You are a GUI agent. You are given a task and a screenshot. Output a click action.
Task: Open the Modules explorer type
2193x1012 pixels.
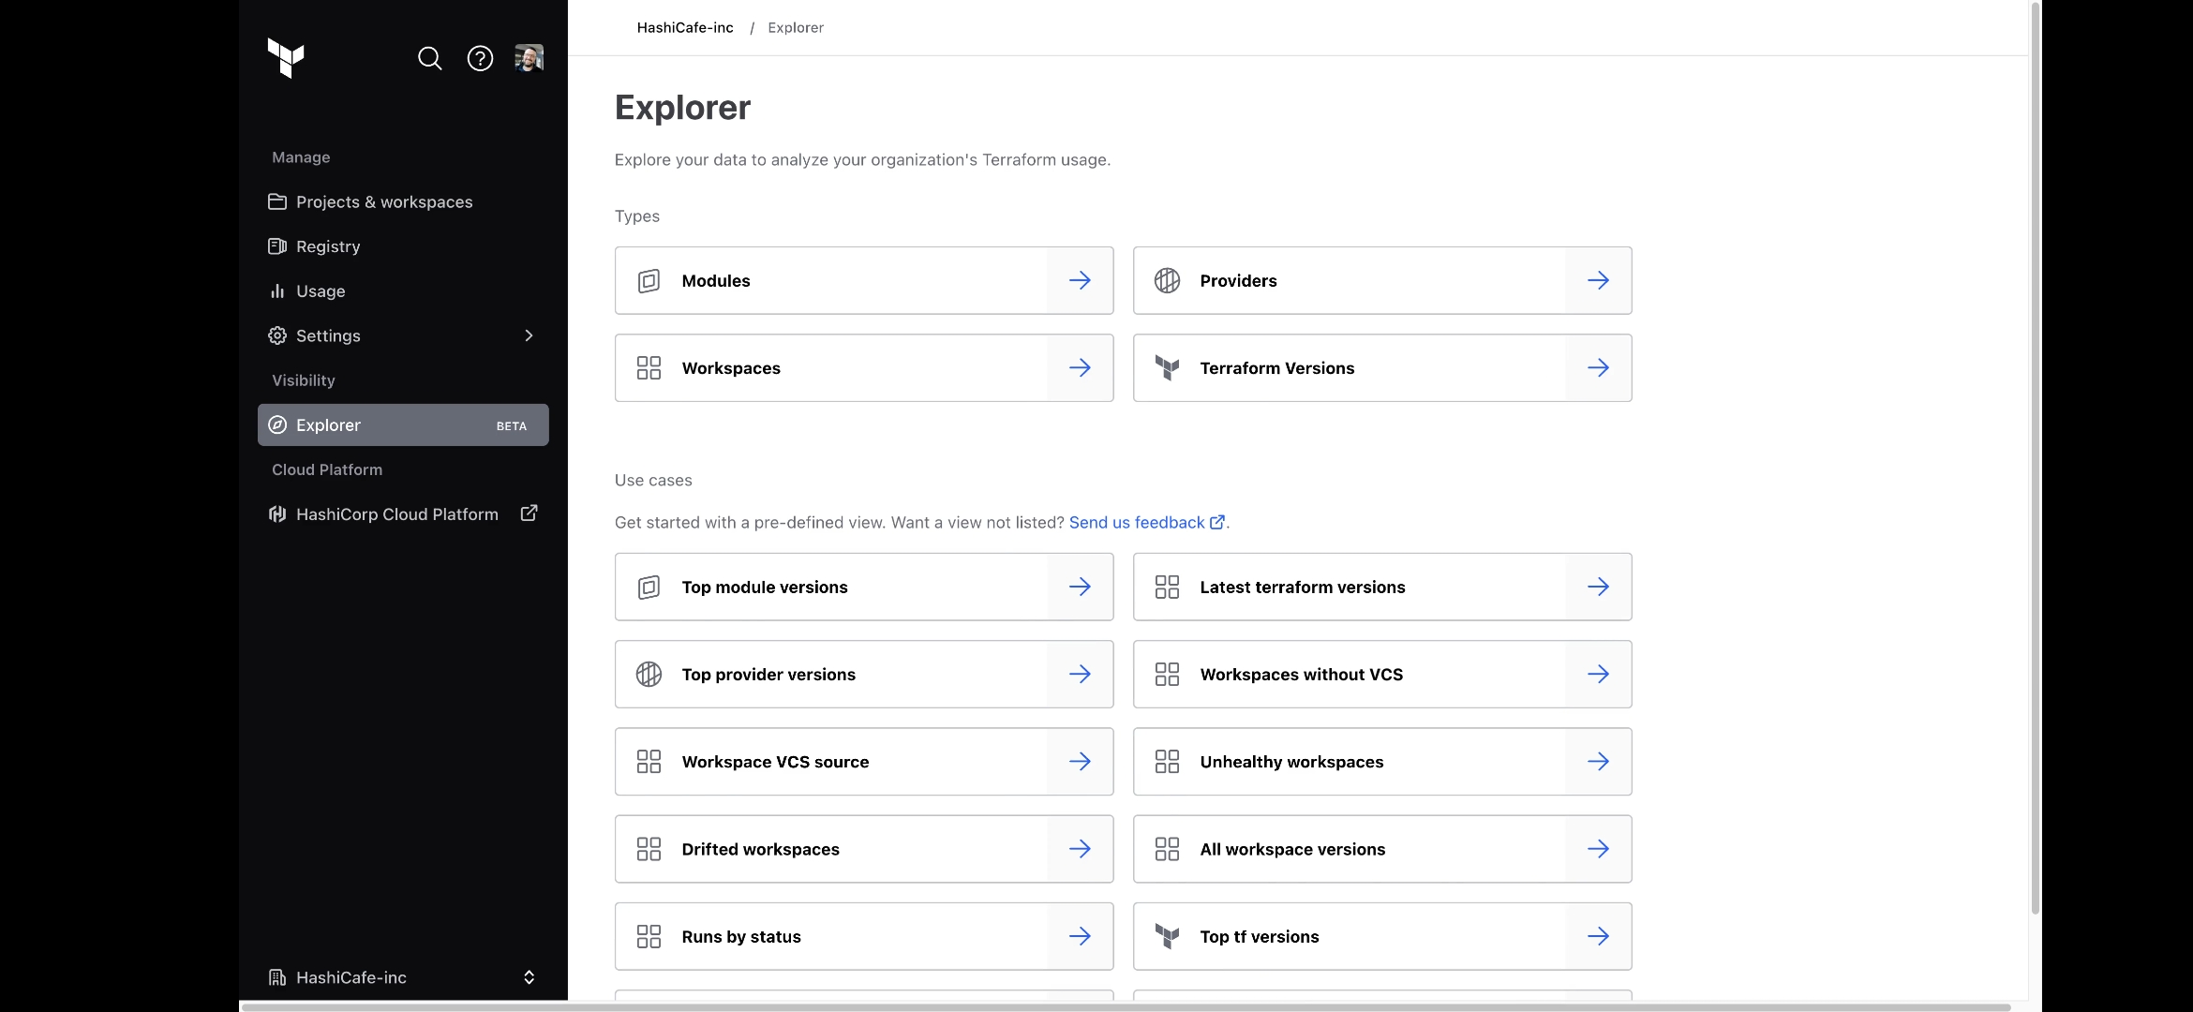point(863,279)
